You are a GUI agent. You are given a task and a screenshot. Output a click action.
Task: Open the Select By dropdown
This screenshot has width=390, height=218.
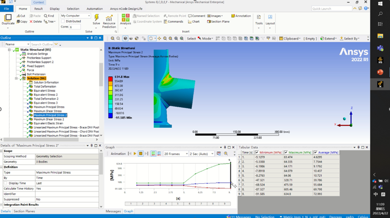click(350, 38)
